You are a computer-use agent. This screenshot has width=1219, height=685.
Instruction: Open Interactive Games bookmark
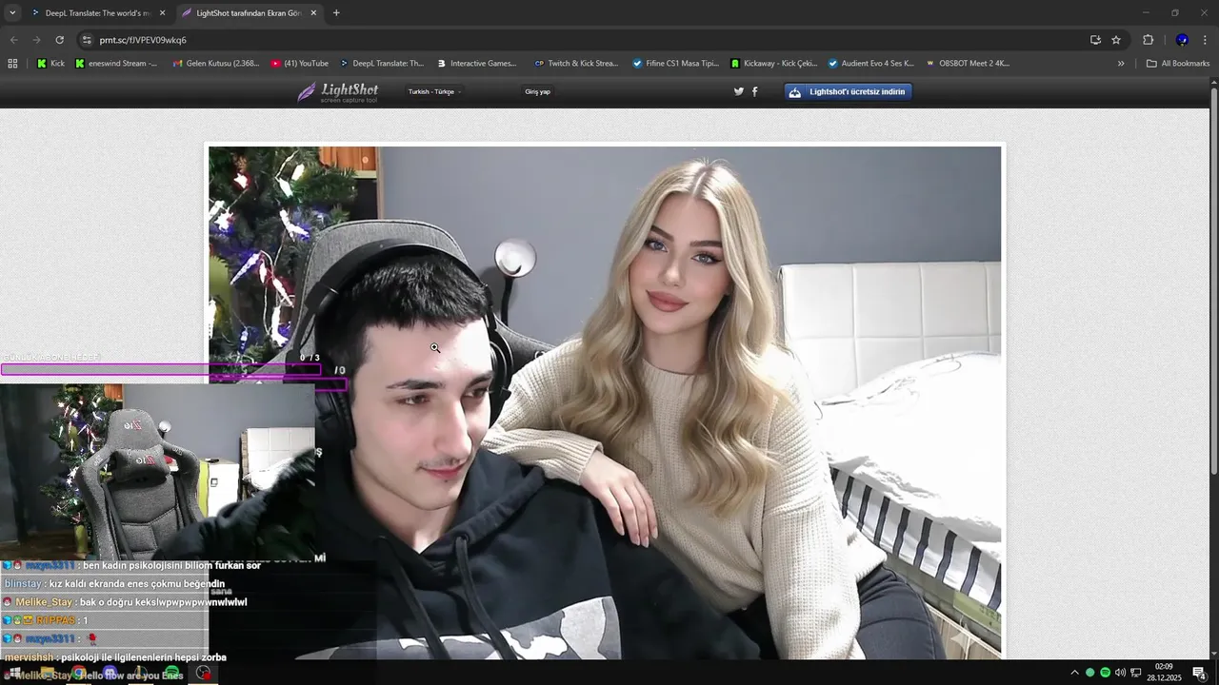click(476, 64)
